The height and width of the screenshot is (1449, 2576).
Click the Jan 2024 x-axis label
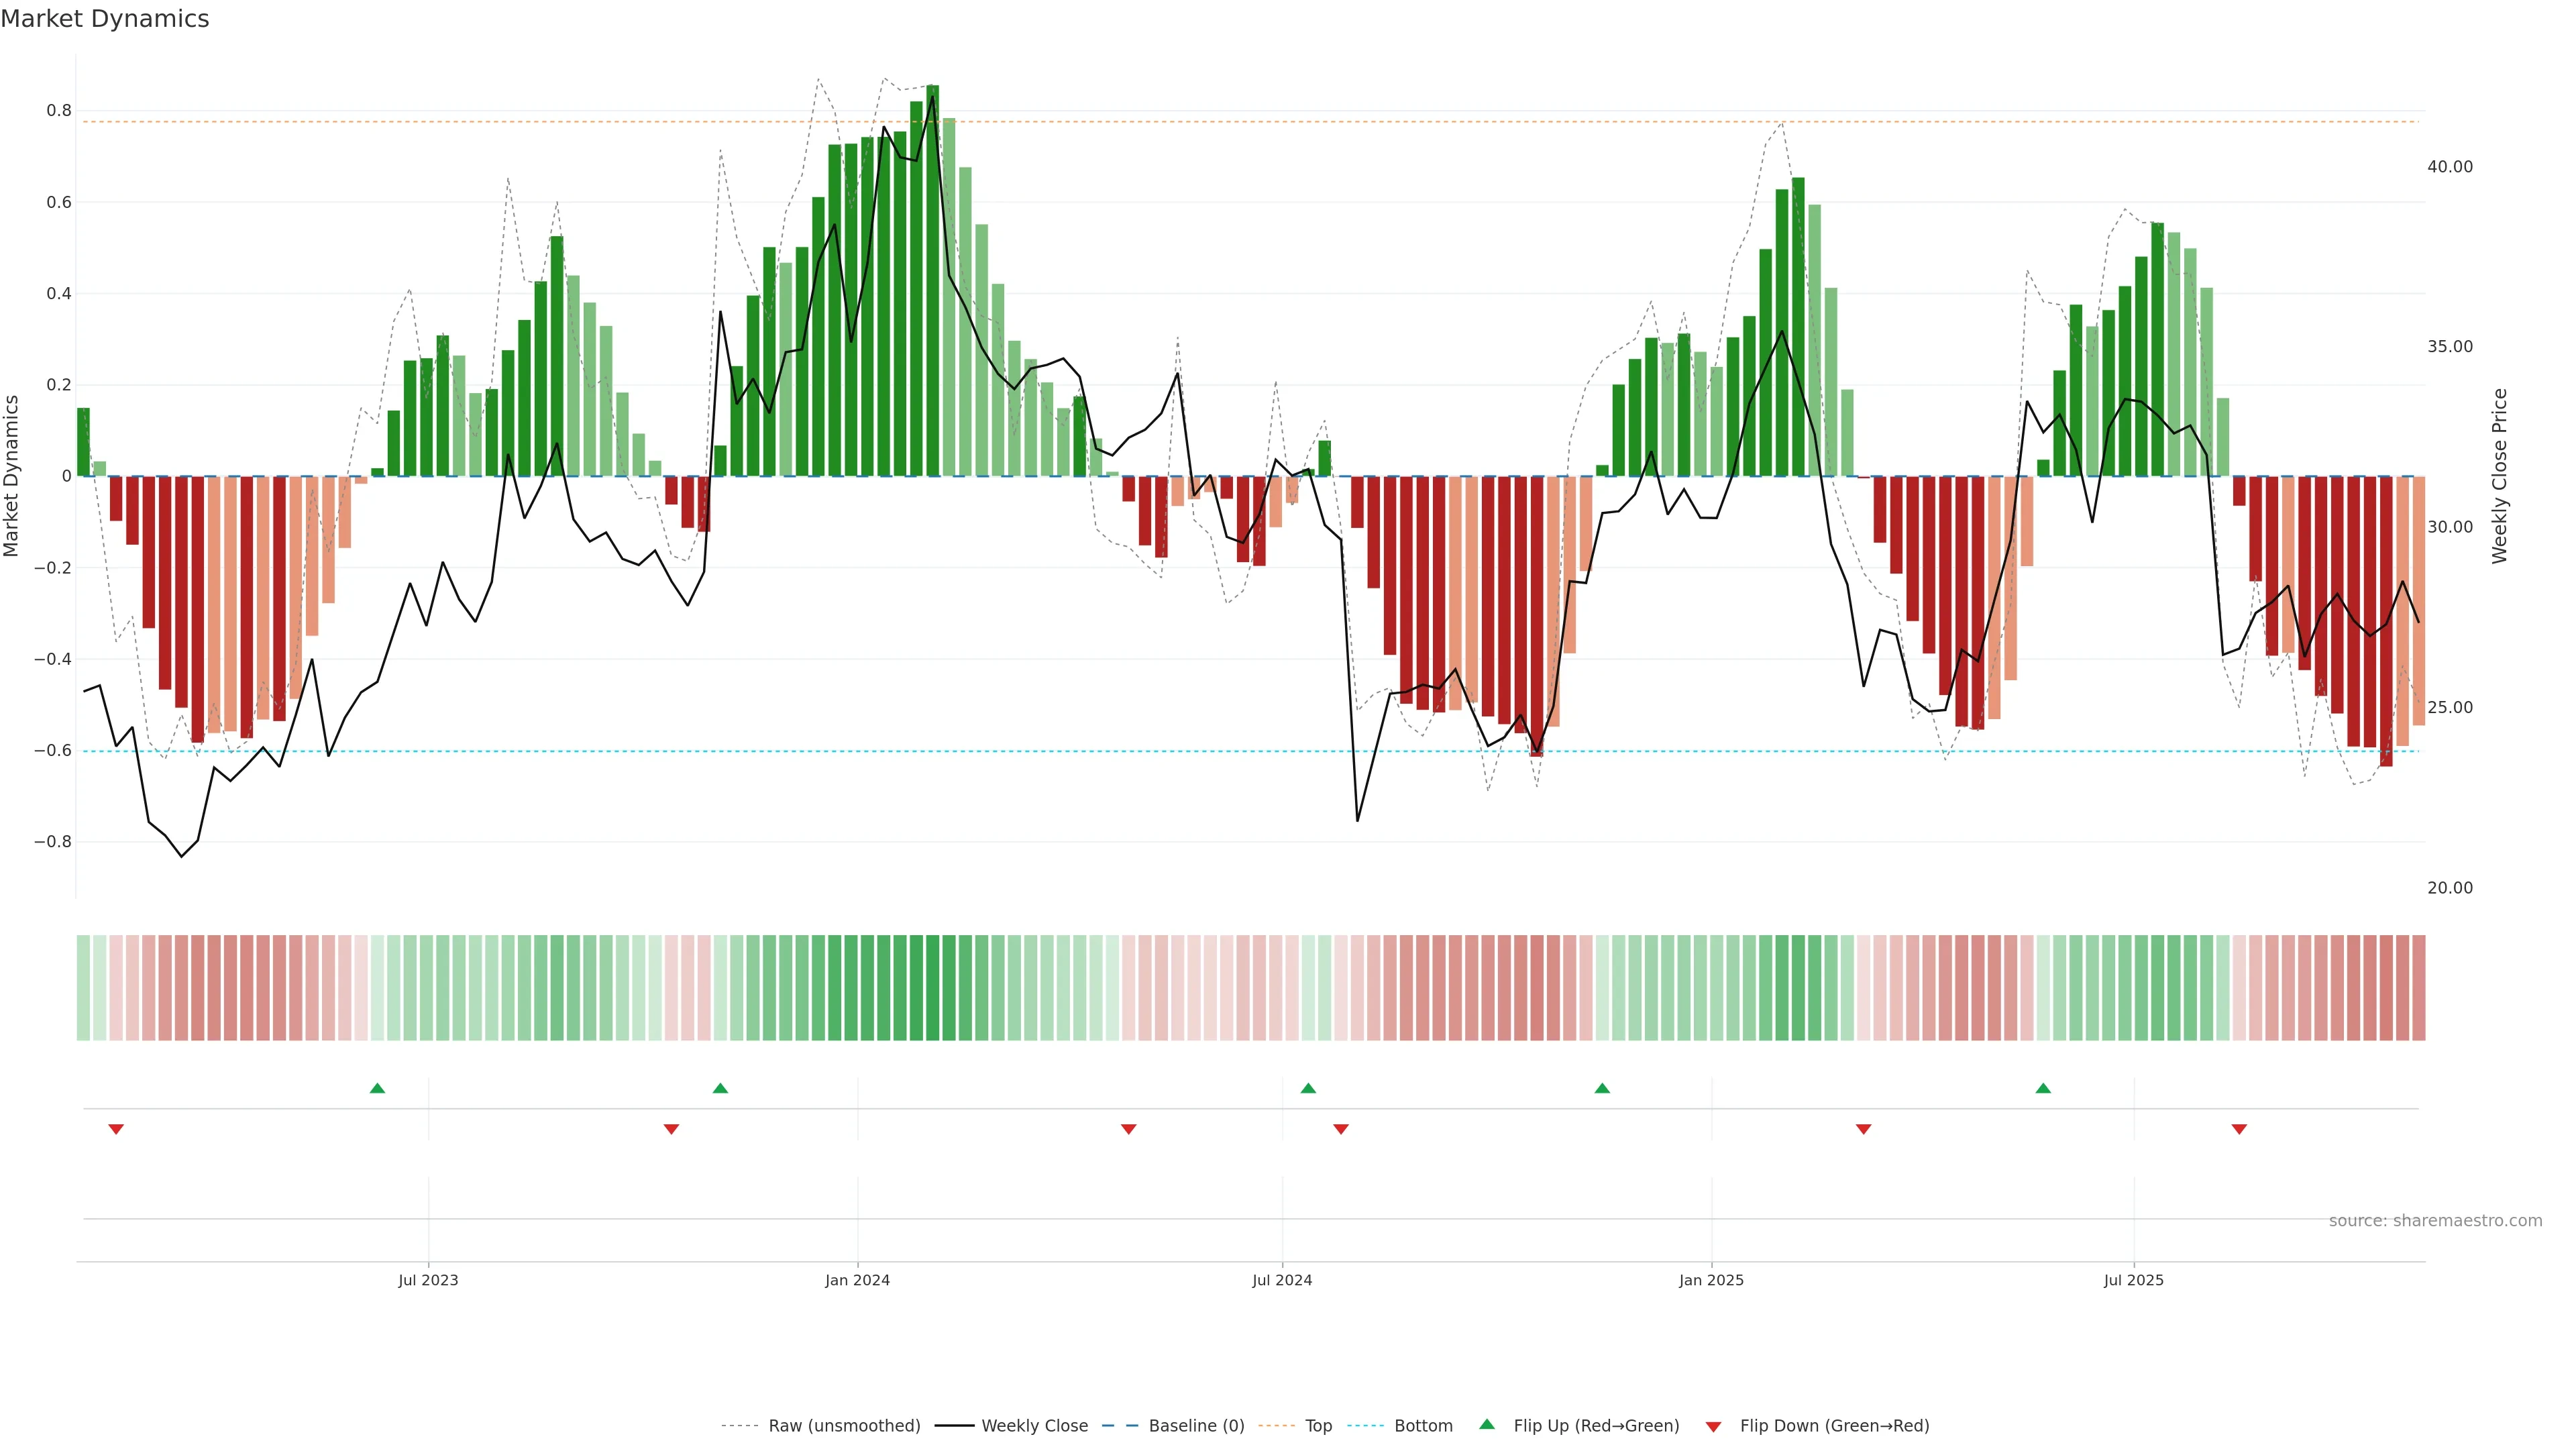pyautogui.click(x=857, y=1280)
